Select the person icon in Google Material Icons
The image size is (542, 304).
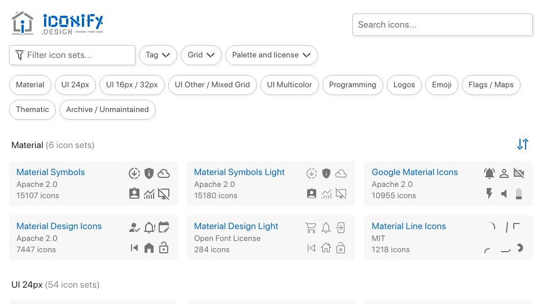coord(504,173)
